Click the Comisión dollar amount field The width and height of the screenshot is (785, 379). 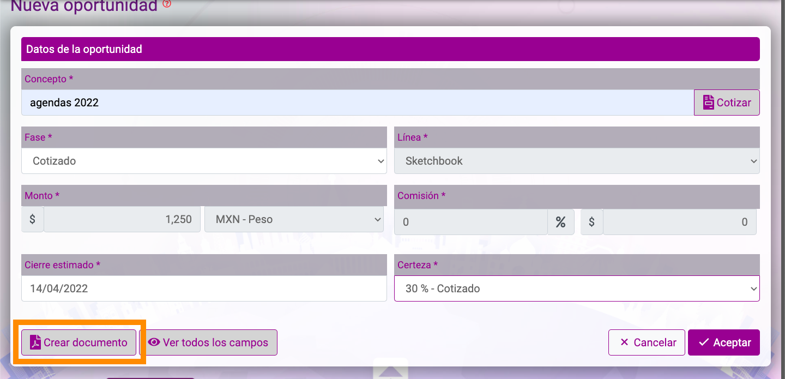point(679,222)
